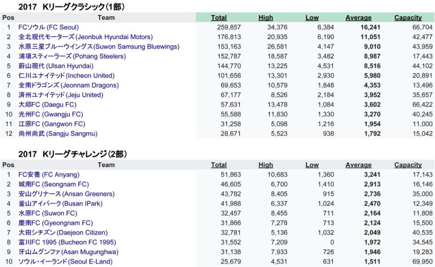Select Gangwon FC capacity 11,000

click(x=422, y=124)
